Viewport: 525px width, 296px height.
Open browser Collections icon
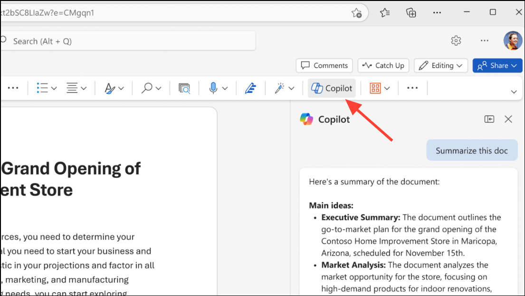pyautogui.click(x=411, y=13)
